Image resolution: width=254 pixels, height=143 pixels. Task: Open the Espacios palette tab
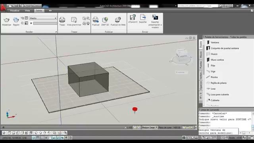click(x=201, y=85)
